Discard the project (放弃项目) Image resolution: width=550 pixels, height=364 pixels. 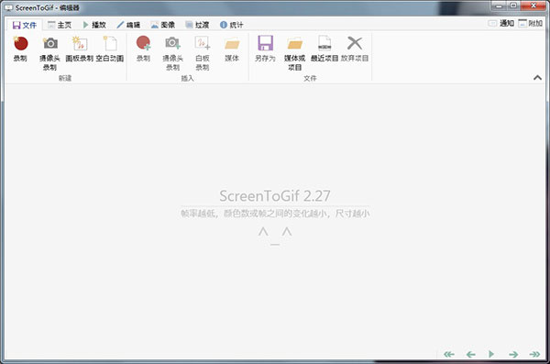click(x=355, y=50)
